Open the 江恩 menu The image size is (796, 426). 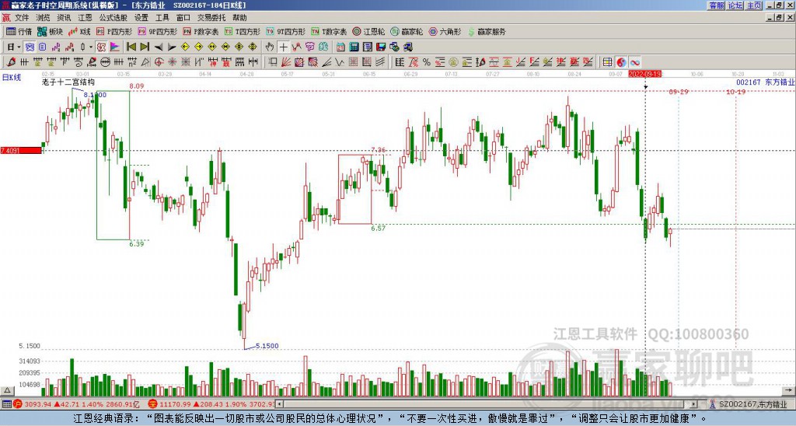pos(86,18)
